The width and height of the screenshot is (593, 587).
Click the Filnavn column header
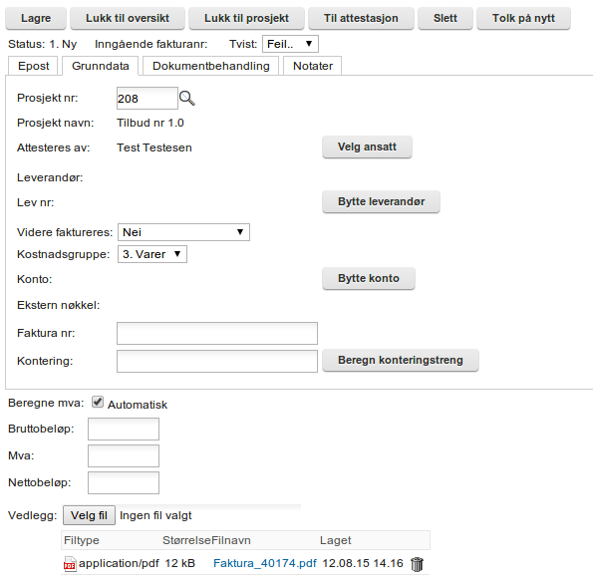(x=230, y=540)
